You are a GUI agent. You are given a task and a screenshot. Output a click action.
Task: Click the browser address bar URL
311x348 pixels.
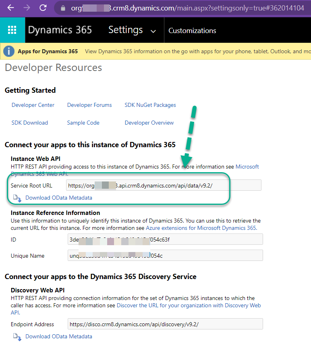click(185, 8)
